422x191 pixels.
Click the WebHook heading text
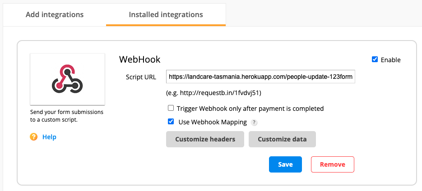(x=139, y=59)
